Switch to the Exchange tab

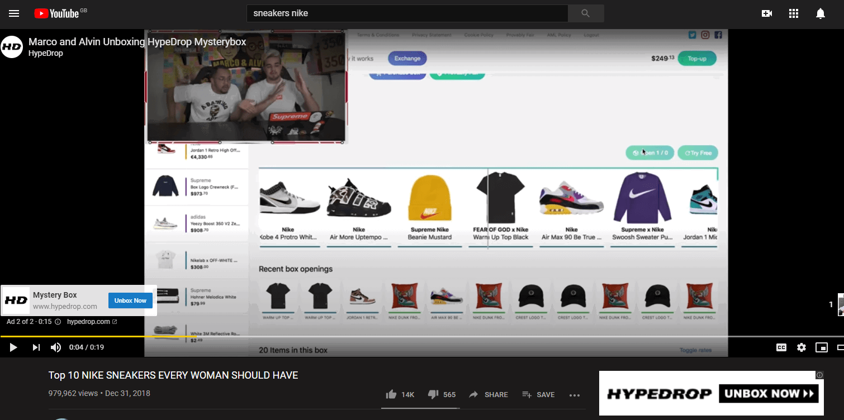coord(407,58)
